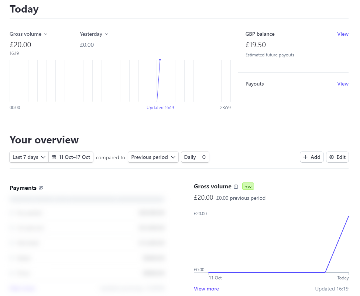The width and height of the screenshot is (360, 296).
Task: Click the hidden-eye icon beside Payments
Action: click(x=41, y=188)
